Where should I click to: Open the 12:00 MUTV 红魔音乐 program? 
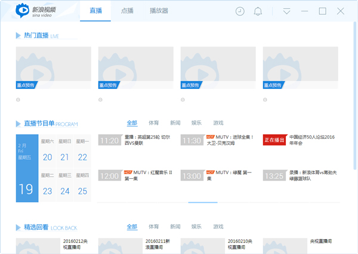135,175
